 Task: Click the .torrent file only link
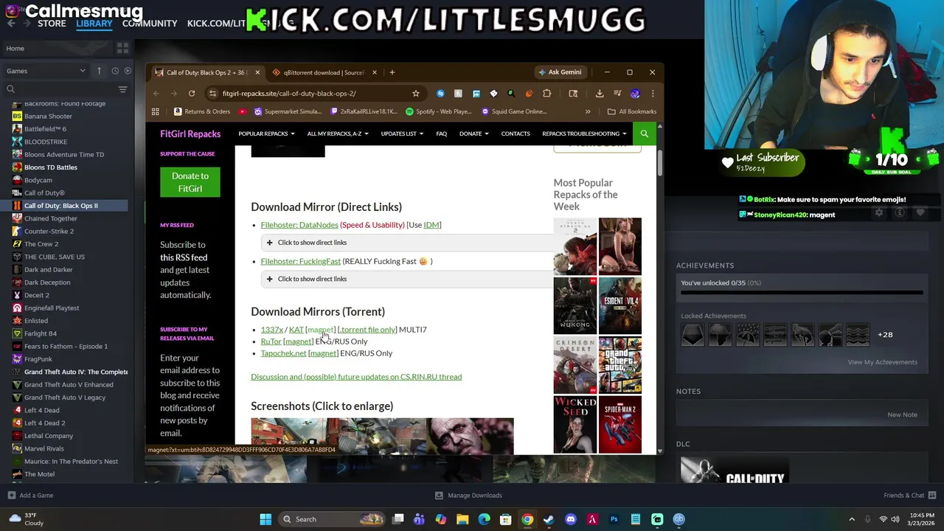[367, 330]
